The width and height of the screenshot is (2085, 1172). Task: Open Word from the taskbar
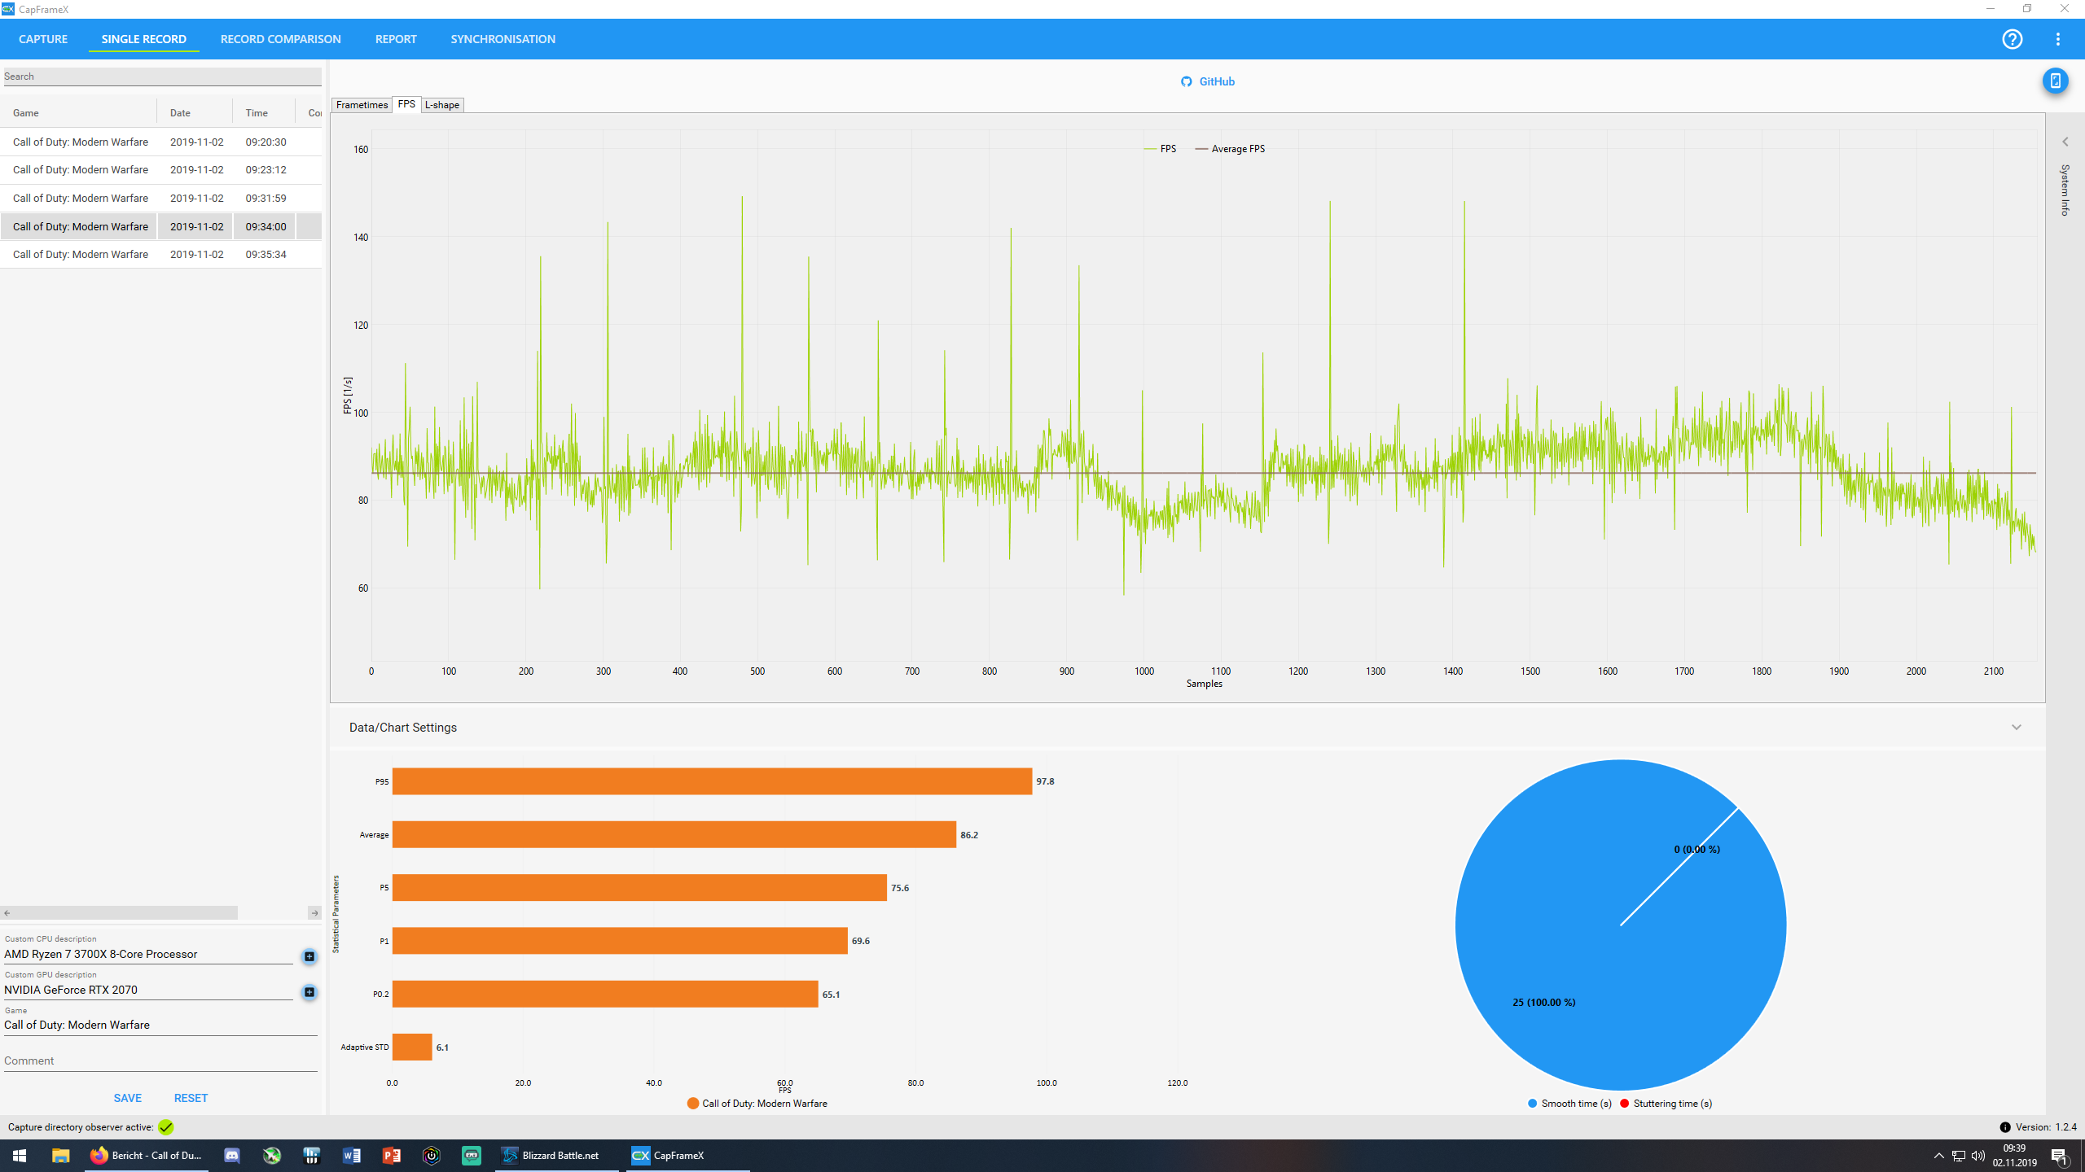(x=352, y=1156)
